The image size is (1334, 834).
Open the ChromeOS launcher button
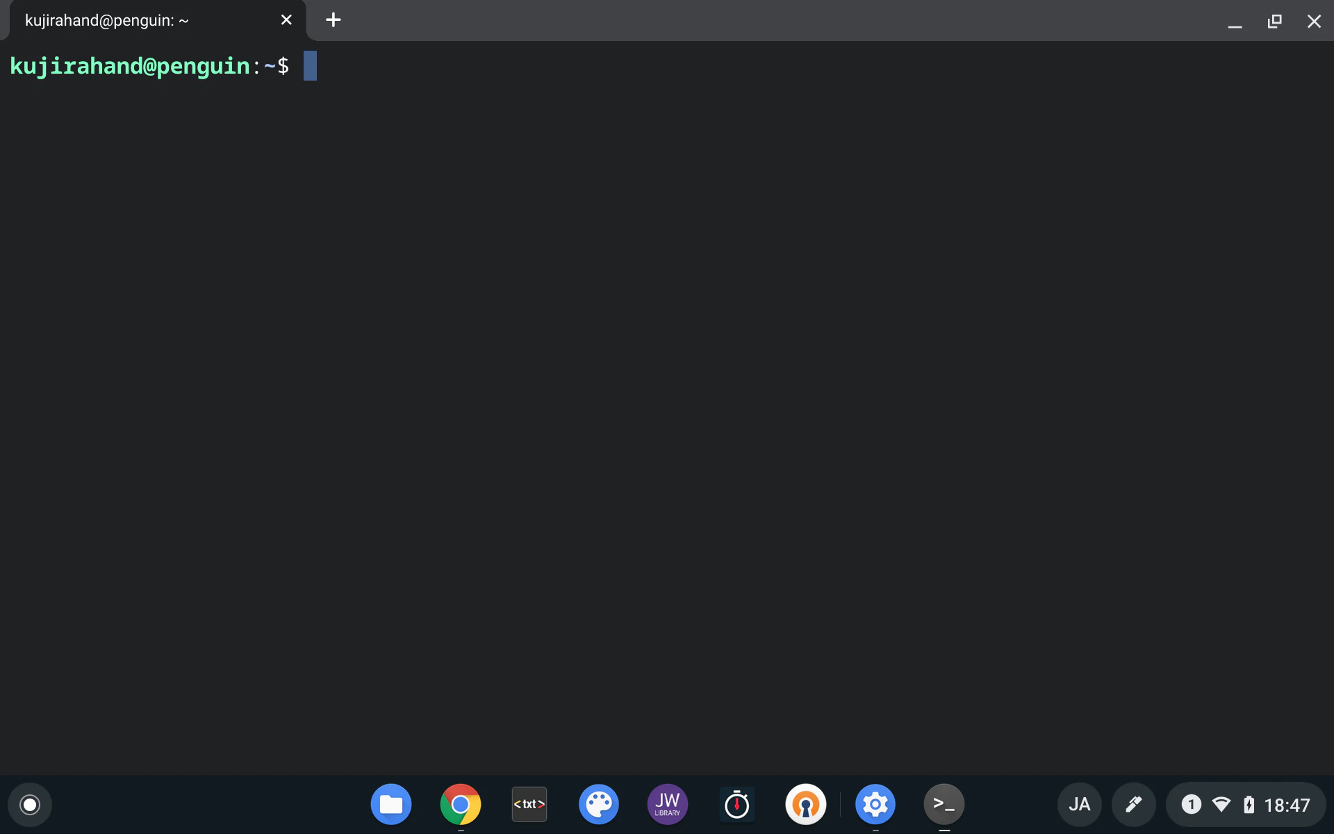30,805
